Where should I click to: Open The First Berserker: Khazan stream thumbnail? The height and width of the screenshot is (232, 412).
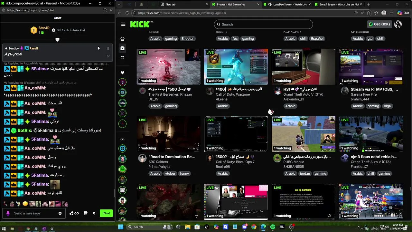tap(169, 67)
